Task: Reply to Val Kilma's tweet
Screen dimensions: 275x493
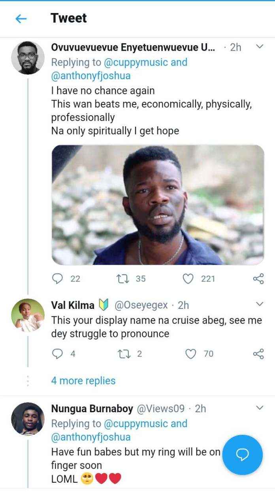Action: click(58, 354)
